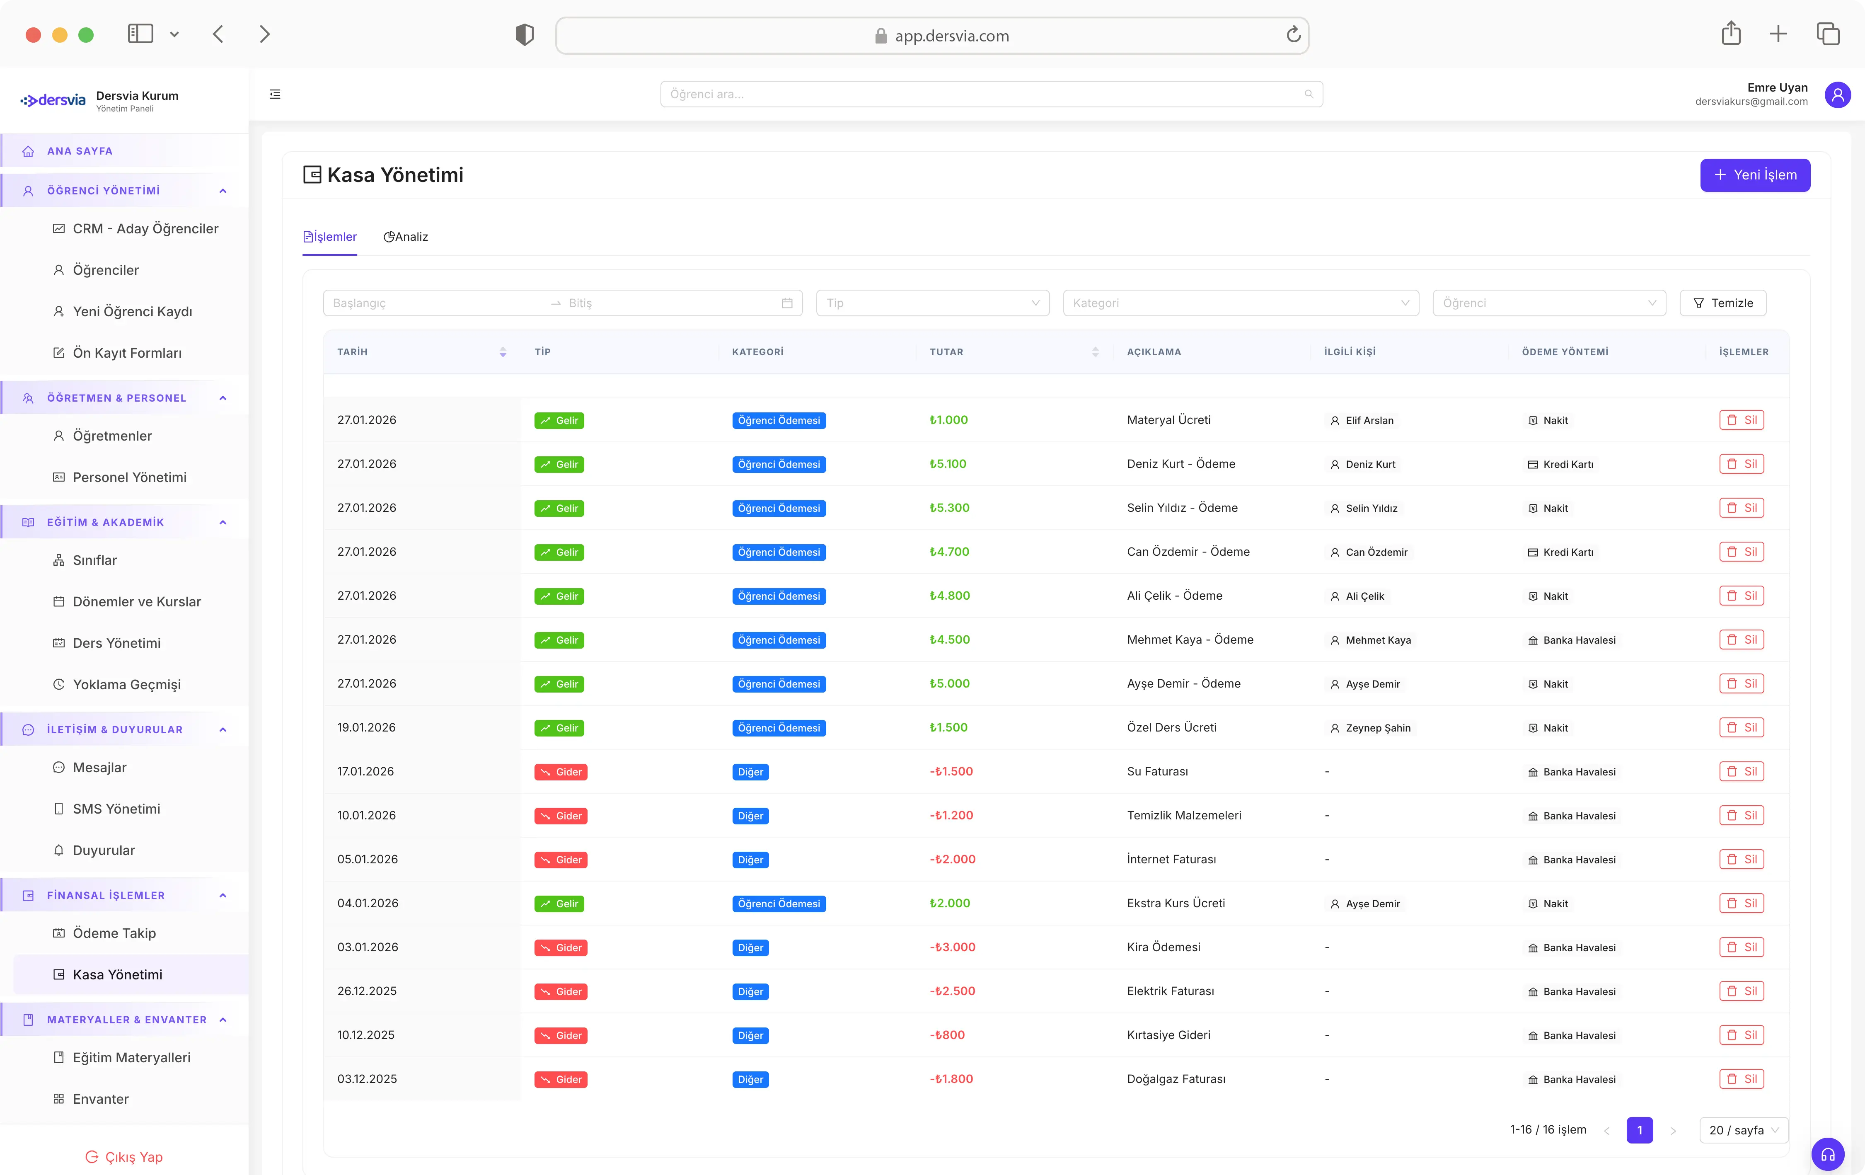Click the sidebar collapse menu icon
Viewport: 1865px width, 1175px height.
click(x=275, y=94)
